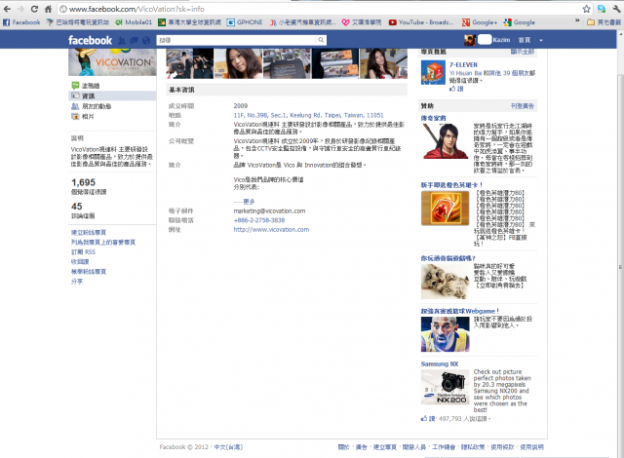Open the basketball player ad image
Screen dimensions: 624x458
(x=446, y=334)
